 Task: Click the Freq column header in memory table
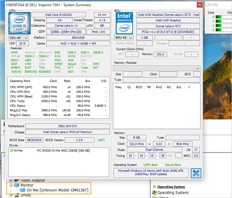click(x=118, y=87)
